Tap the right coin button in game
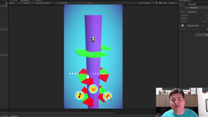The image size is (208, 117). pyautogui.click(x=107, y=96)
